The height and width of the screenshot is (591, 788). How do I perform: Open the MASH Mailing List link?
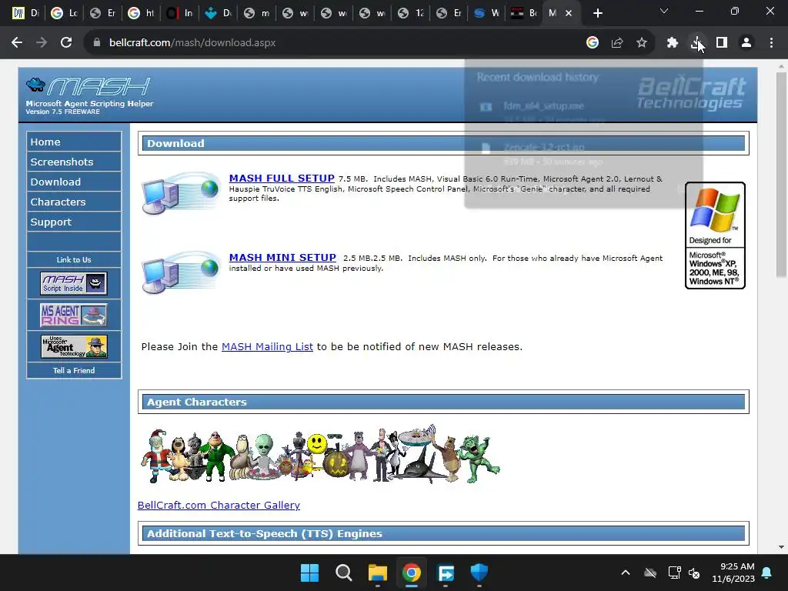tap(267, 347)
